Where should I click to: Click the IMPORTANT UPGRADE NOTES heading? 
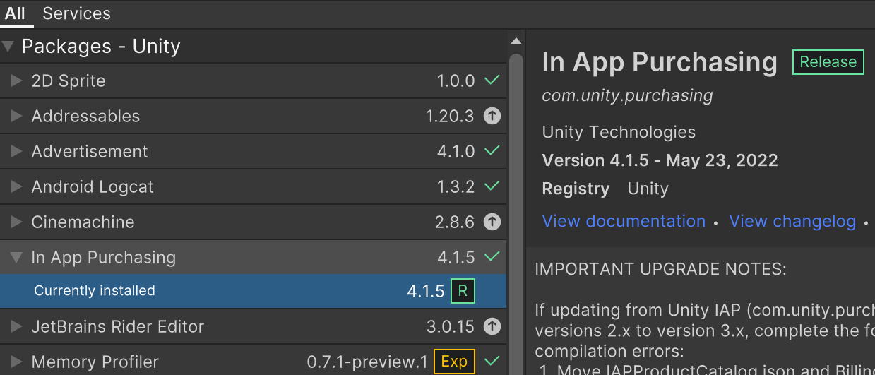661,269
